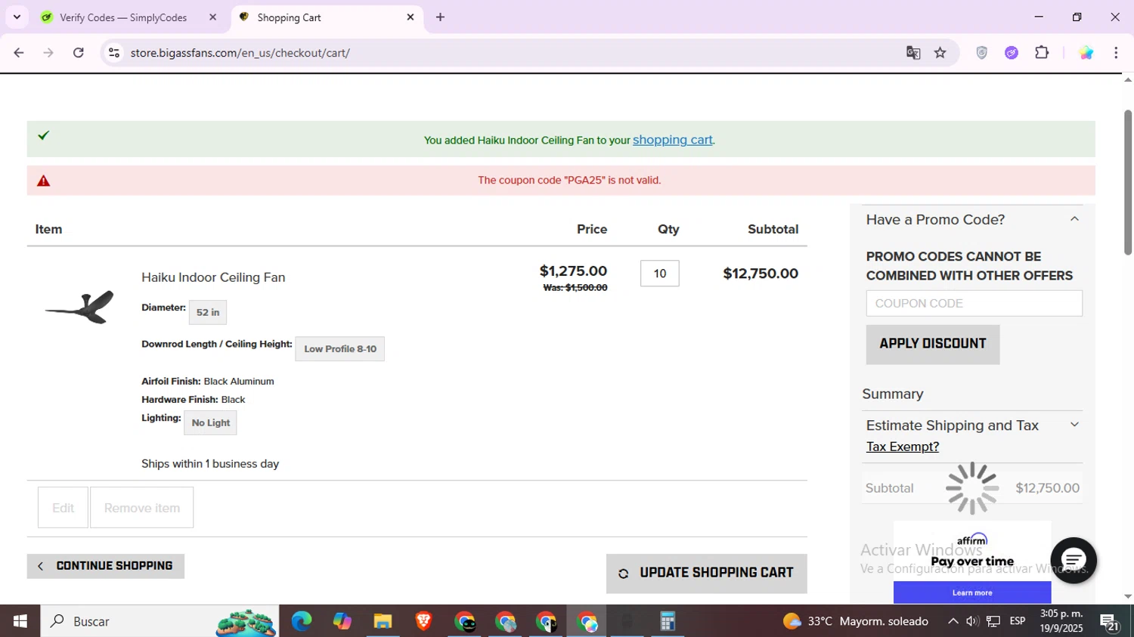This screenshot has height=637, width=1134.
Task: Open the tab search dropdown arrow
Action: point(17,17)
